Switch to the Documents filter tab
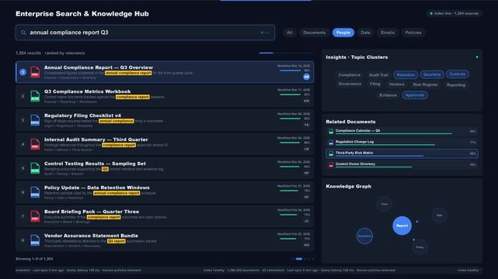This screenshot has width=498, height=279. (x=314, y=33)
